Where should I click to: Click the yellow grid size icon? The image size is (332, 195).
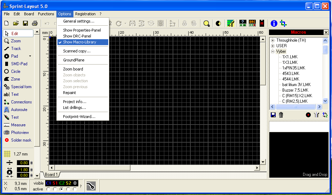[x=7, y=154]
